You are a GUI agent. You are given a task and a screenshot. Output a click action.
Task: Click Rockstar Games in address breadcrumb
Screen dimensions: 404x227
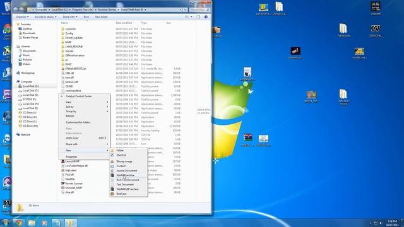pyautogui.click(x=107, y=9)
